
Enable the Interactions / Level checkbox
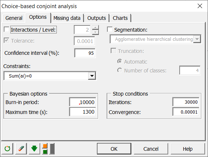(7, 29)
